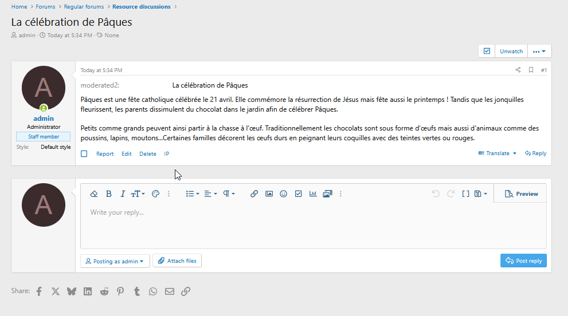The image size is (568, 316).
Task: Toggle italic formatting in the editor
Action: [123, 194]
